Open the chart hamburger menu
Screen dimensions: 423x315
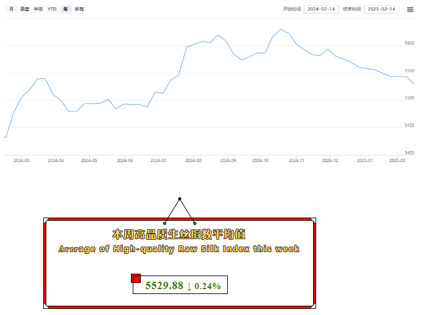click(410, 9)
